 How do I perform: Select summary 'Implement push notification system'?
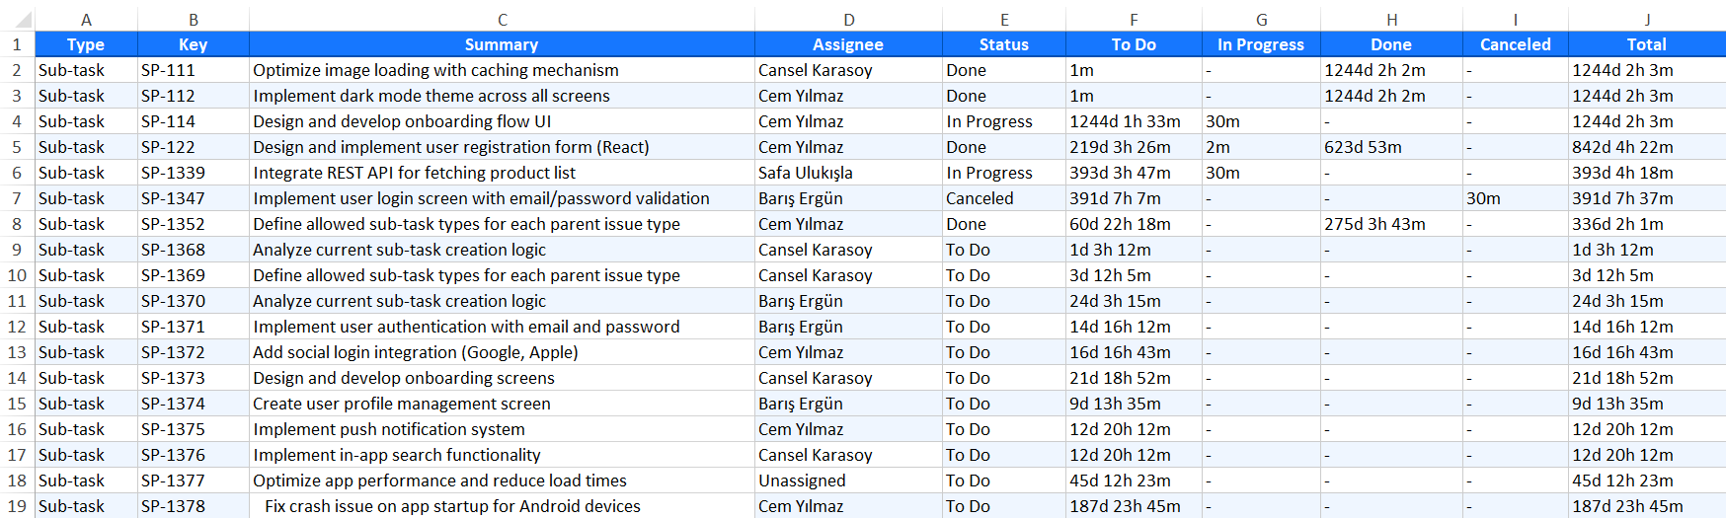pos(502,429)
